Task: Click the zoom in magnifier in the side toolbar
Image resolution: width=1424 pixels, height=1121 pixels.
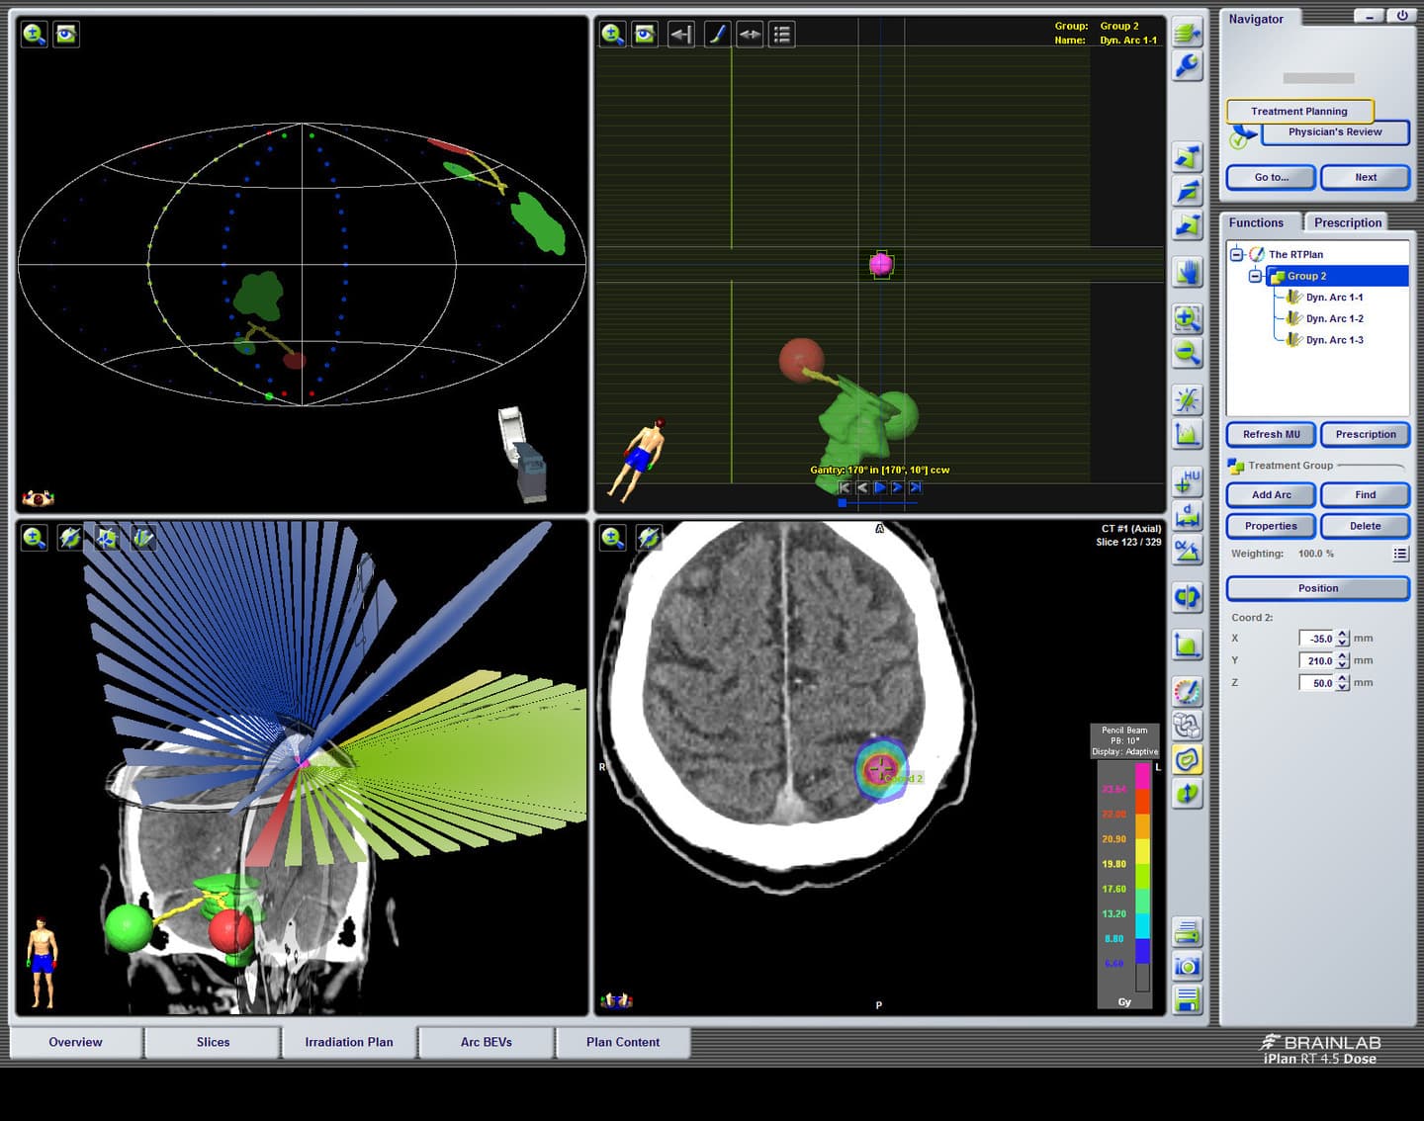Action: (1187, 318)
